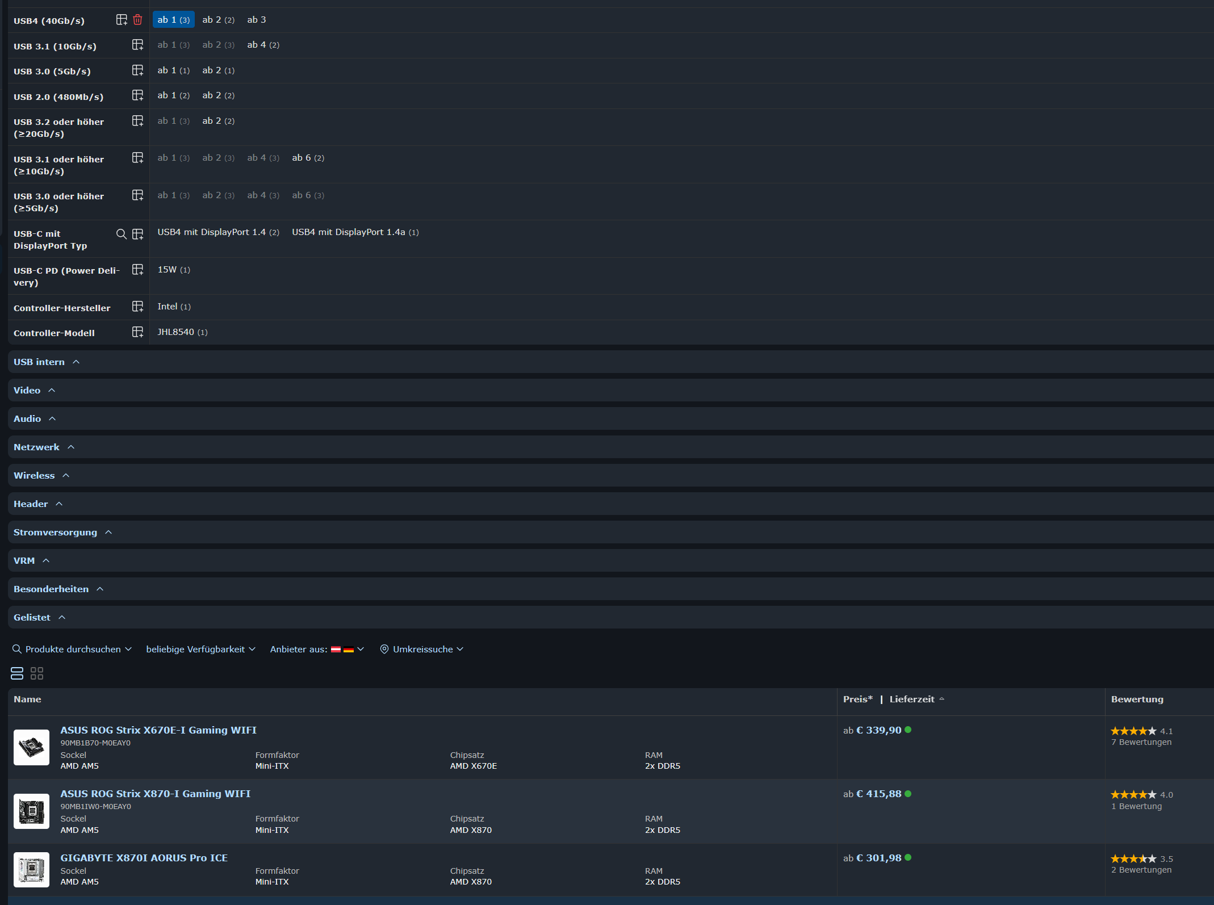Enable USB4 'ab 2' filter option
This screenshot has width=1214, height=905.
point(218,20)
